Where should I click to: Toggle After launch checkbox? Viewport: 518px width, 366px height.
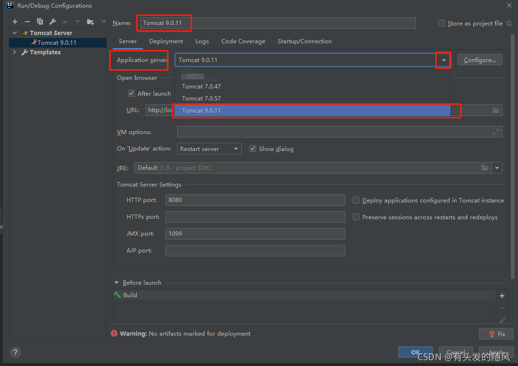(x=131, y=93)
